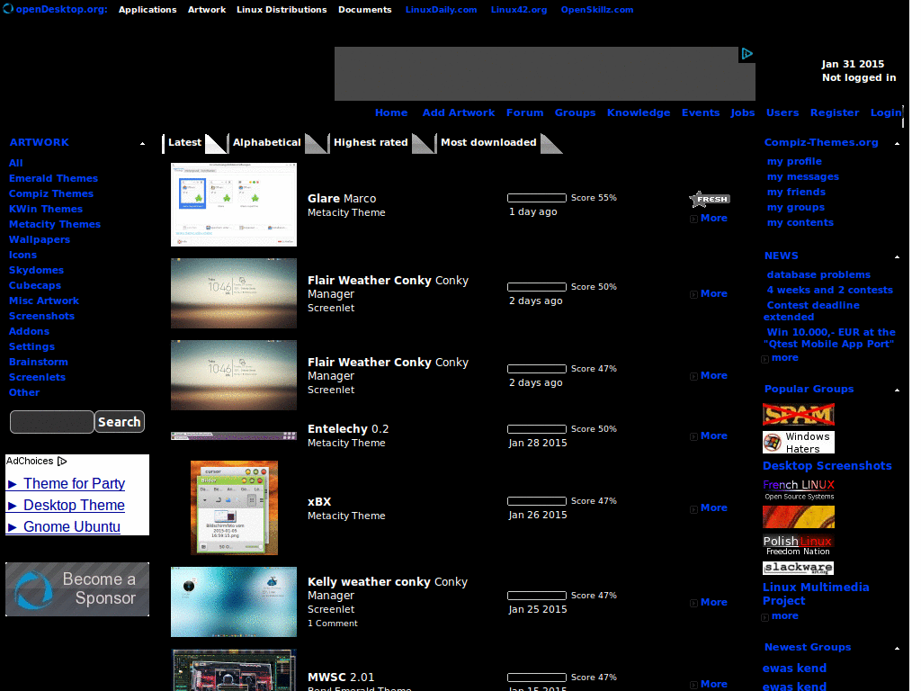The image size is (921, 691).
Task: Click the arrow icon beside 'more' under NEWS
Action: coord(766,357)
